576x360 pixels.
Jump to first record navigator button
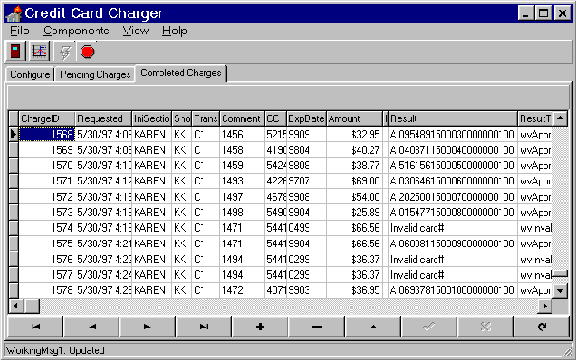click(35, 327)
